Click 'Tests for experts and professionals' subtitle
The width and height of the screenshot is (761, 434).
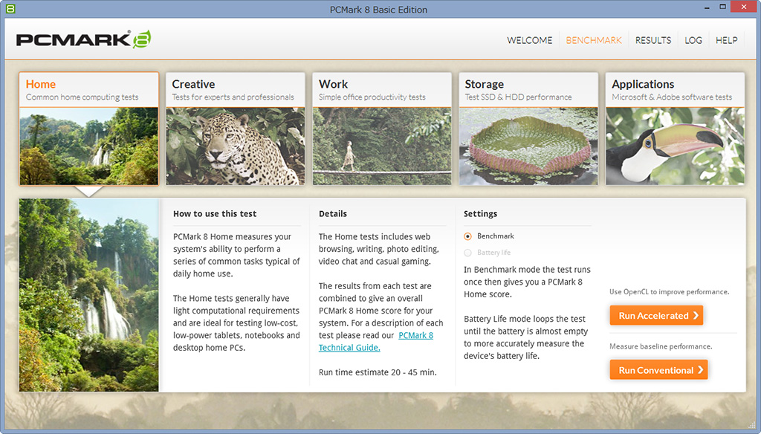click(x=233, y=97)
